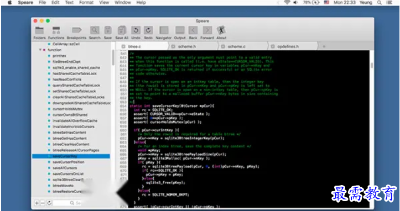Select fileBtreeEndCkpt in function list
400x211 pixels.
(x=66, y=62)
